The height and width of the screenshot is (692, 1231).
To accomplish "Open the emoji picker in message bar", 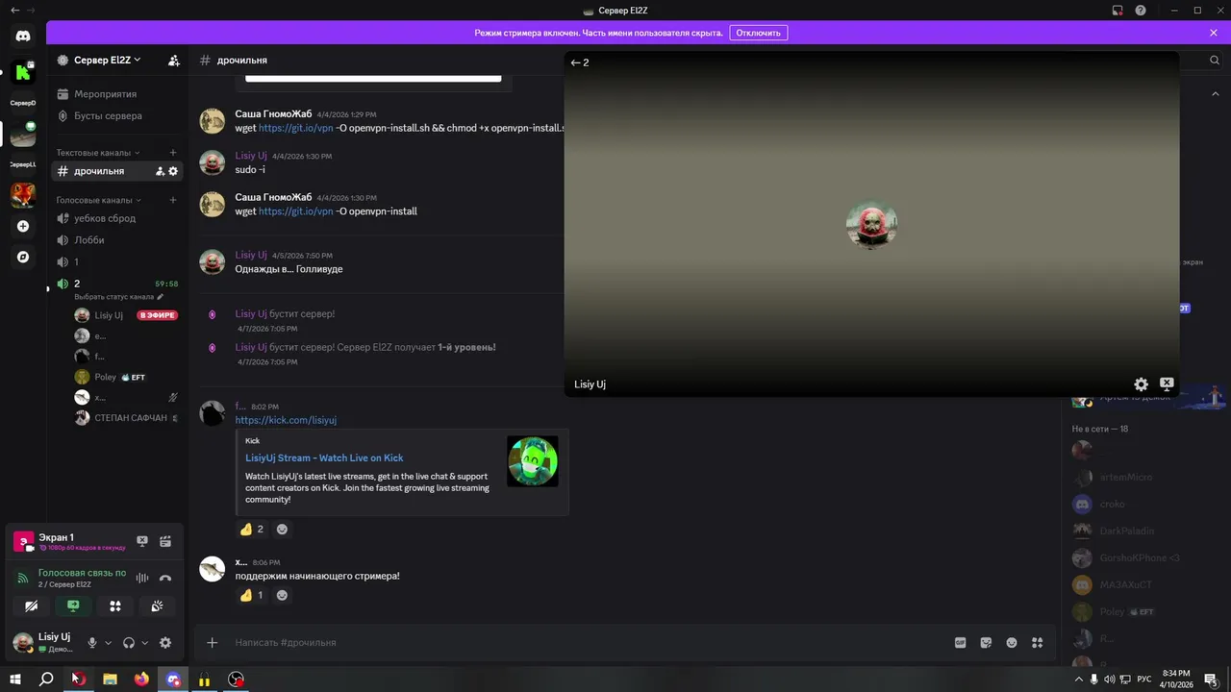I will pos(1012,643).
